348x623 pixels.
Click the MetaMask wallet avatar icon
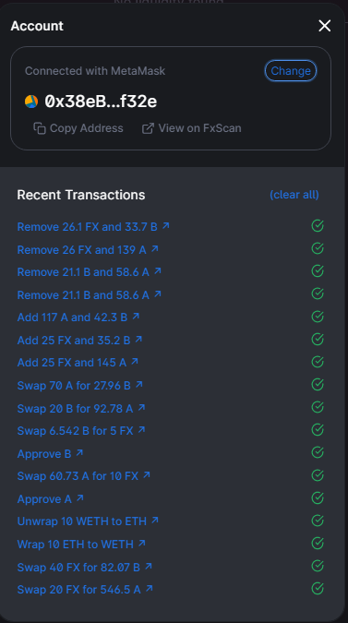pyautogui.click(x=31, y=102)
